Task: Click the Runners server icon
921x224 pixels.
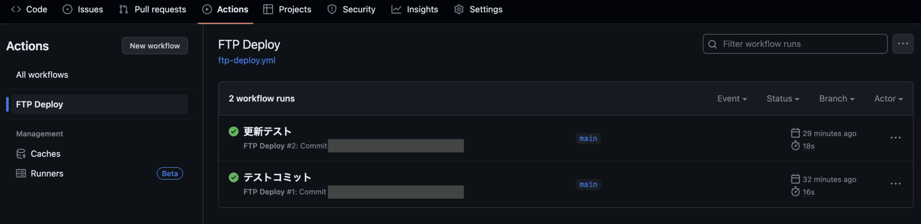Action: tap(21, 174)
